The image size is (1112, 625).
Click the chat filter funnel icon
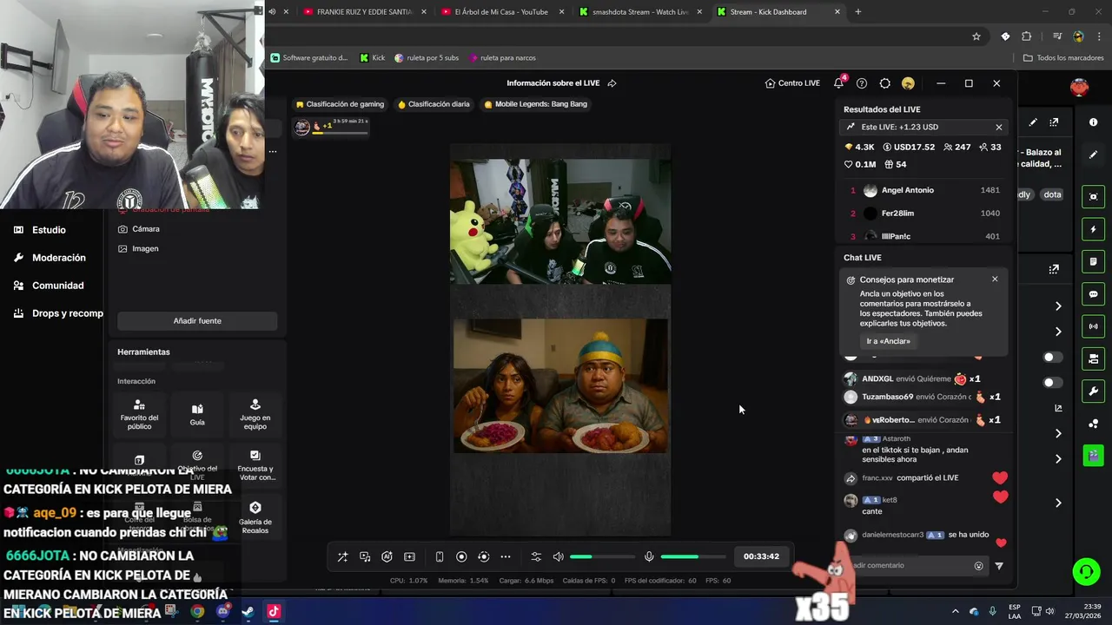point(999,566)
